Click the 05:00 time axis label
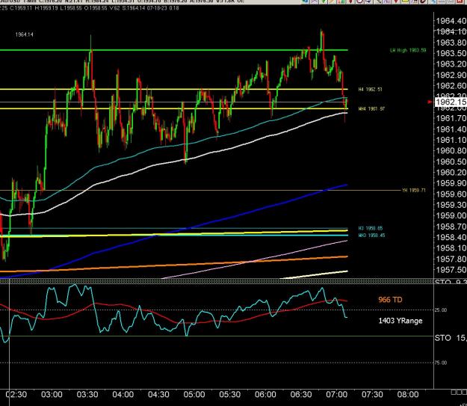 pos(194,395)
